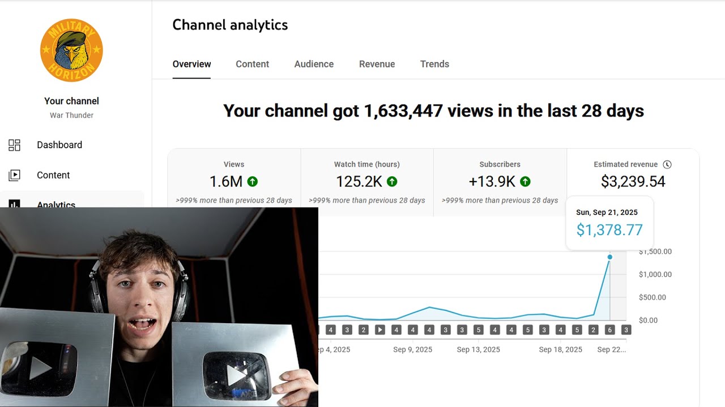725x407 pixels.
Task: Click the Military Horizon channel avatar
Action: click(x=71, y=50)
